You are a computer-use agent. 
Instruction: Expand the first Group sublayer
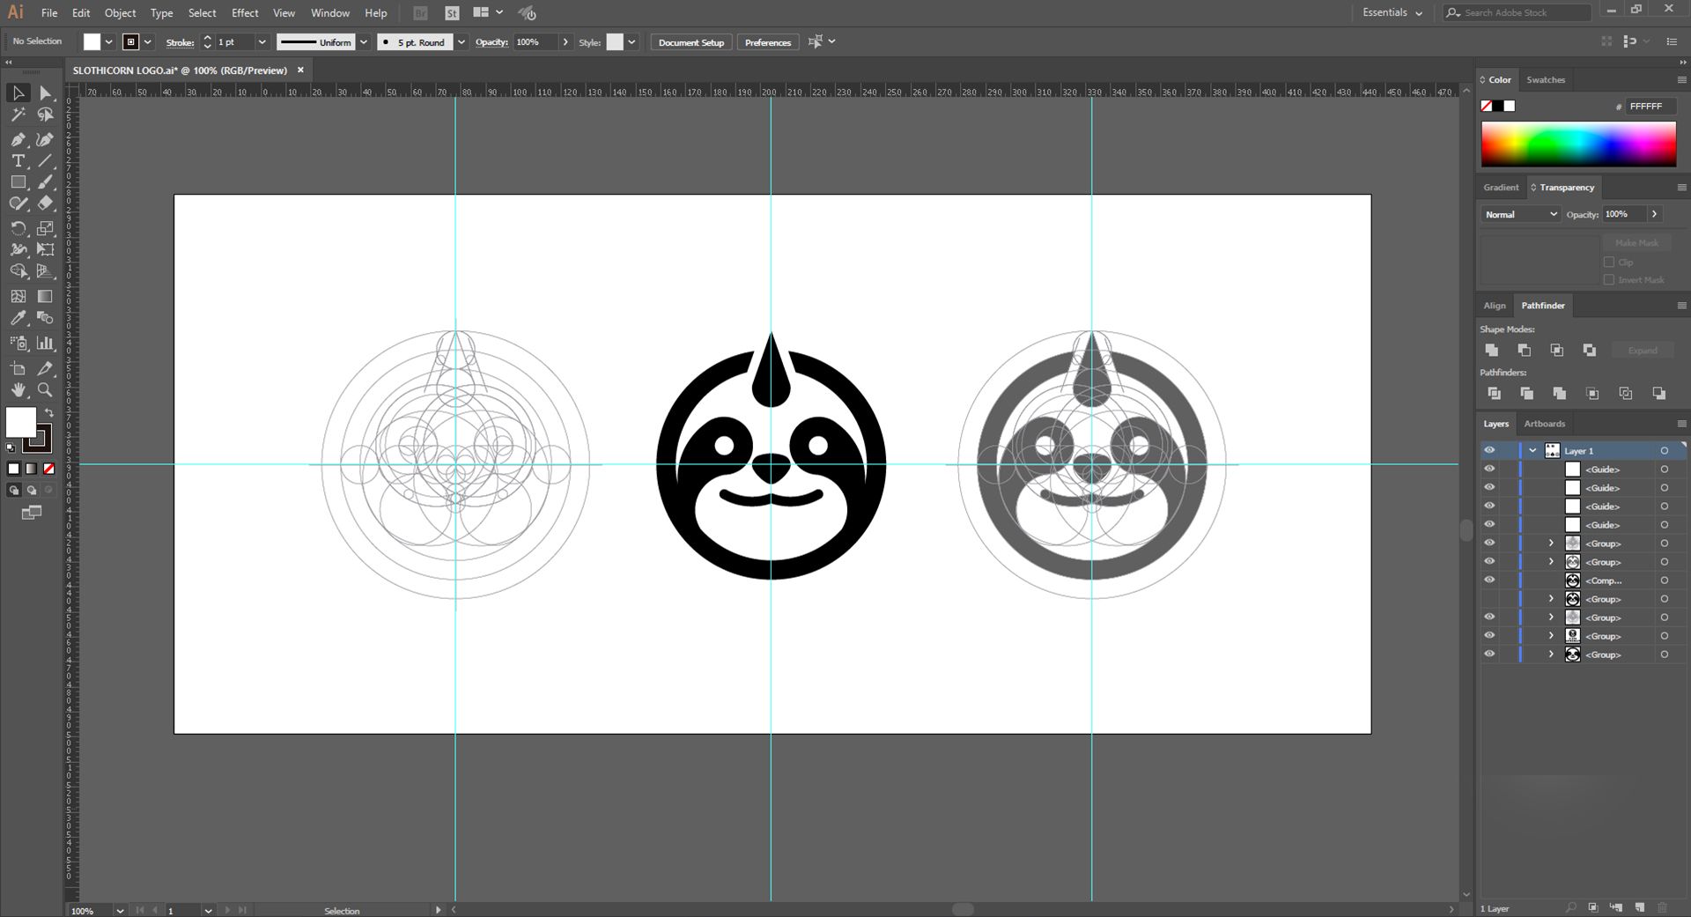[x=1551, y=543]
